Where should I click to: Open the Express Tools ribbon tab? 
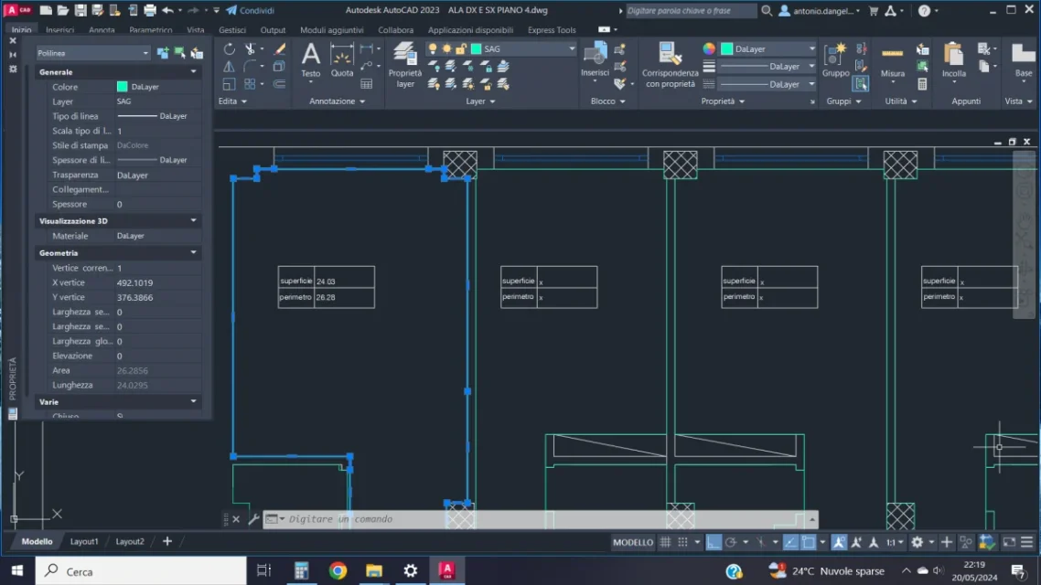click(x=552, y=30)
